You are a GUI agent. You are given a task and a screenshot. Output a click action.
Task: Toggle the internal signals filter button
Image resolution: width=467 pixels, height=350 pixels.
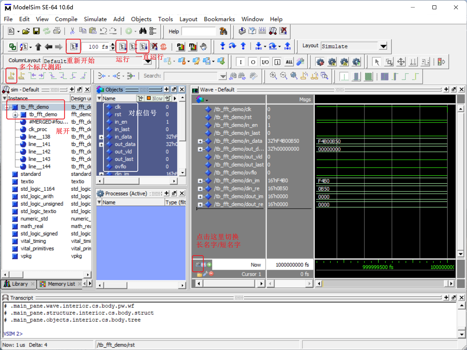tap(277, 62)
